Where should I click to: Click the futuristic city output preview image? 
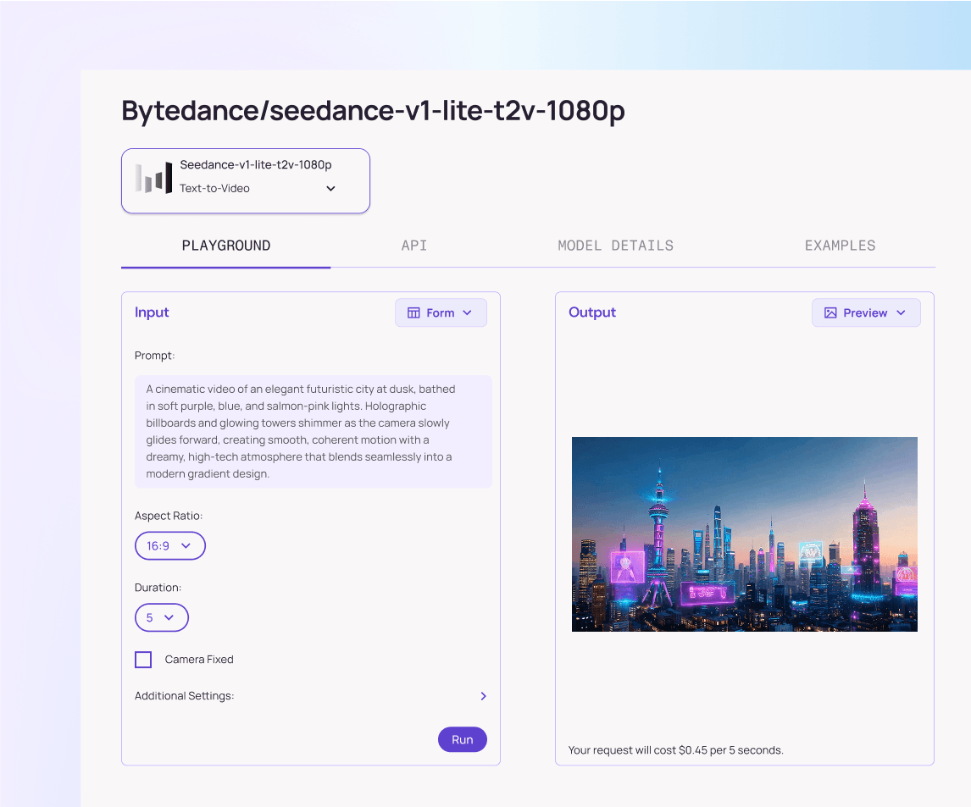click(x=744, y=533)
